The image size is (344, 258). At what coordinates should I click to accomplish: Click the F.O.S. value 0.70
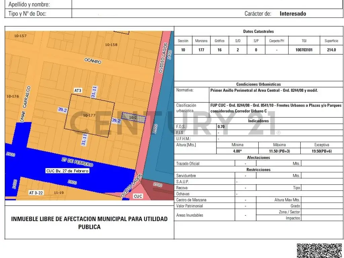point(221,127)
